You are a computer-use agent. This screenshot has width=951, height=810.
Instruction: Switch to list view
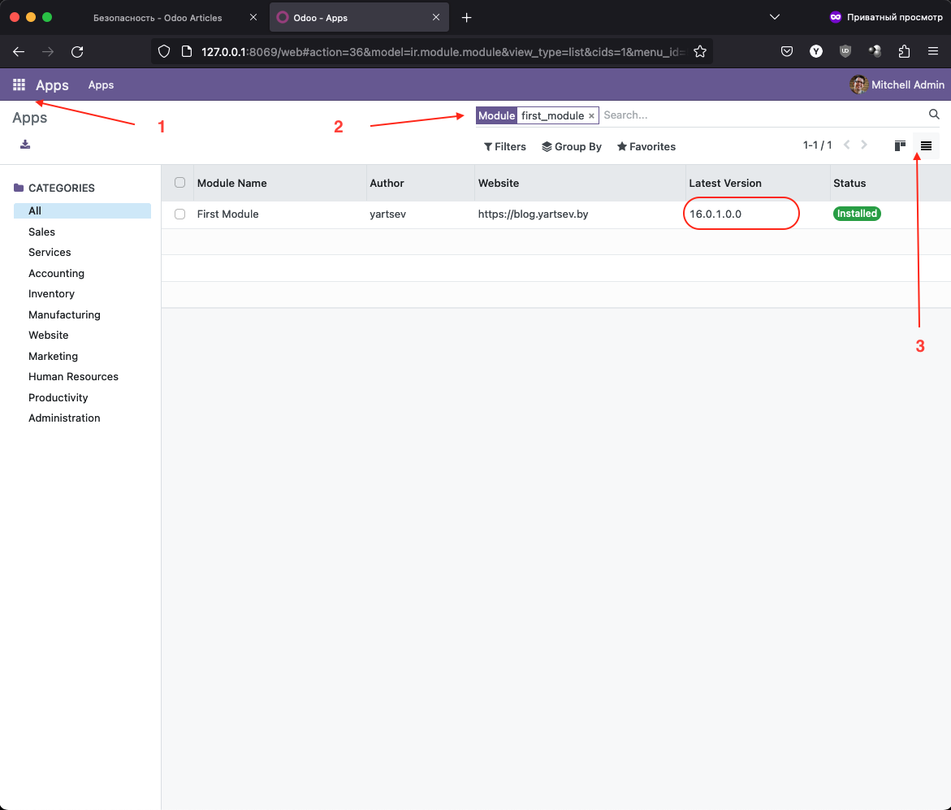926,145
